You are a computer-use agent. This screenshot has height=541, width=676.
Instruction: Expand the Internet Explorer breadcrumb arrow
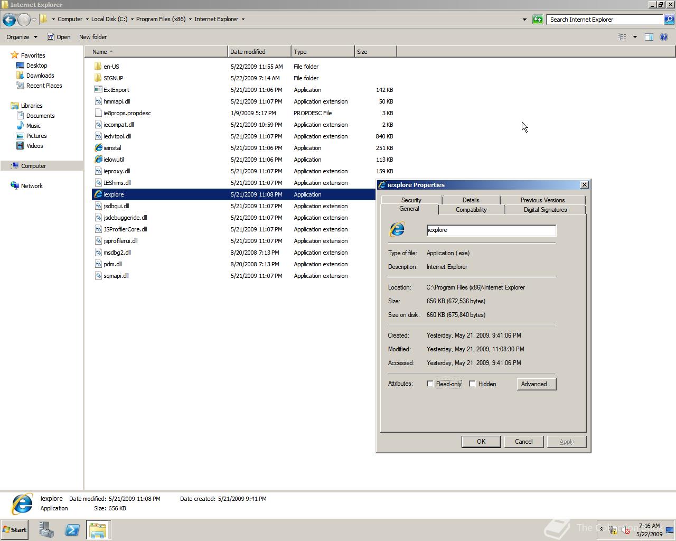point(243,20)
